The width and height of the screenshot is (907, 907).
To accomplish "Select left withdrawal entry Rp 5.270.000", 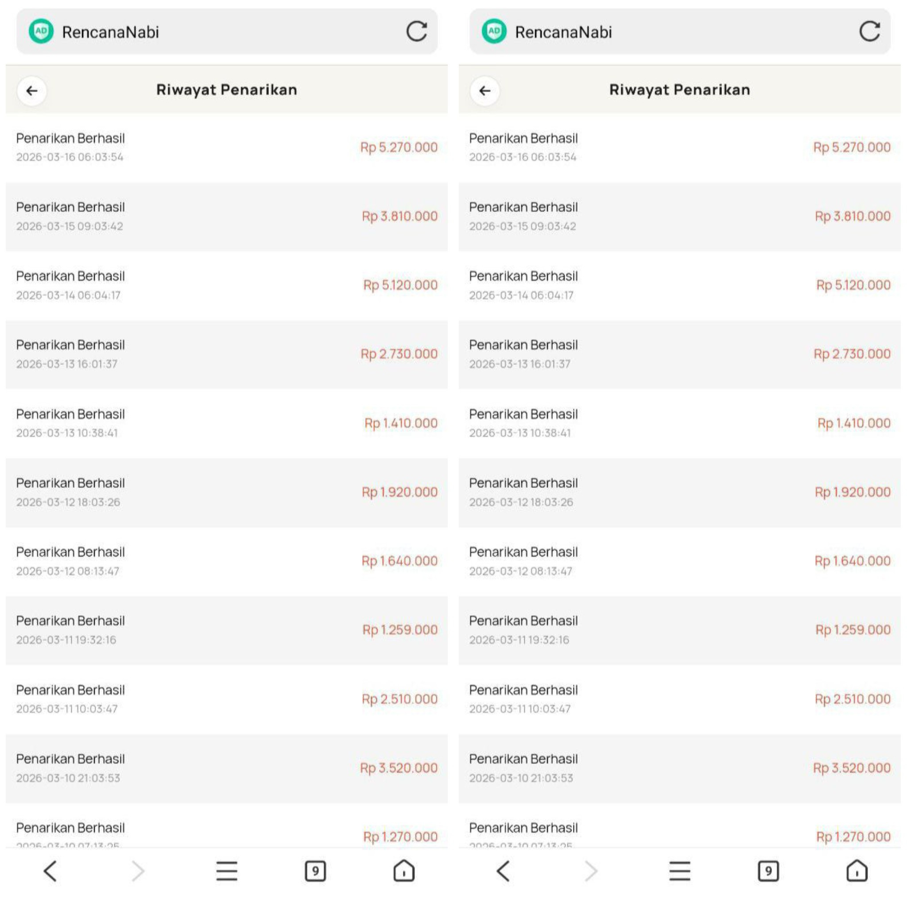I will (x=227, y=147).
